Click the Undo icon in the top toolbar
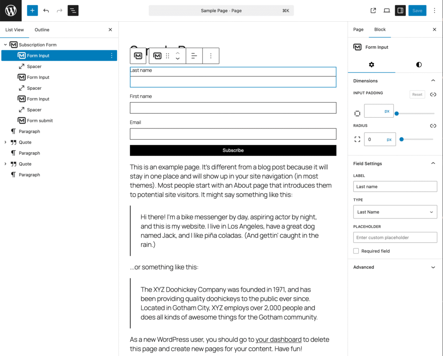The image size is (443, 356). pos(46,10)
